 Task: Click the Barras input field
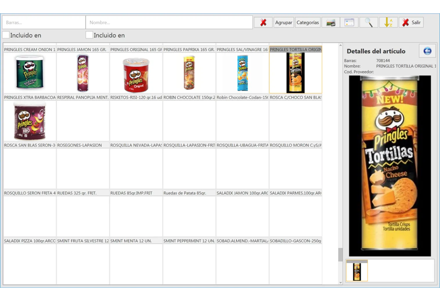click(x=44, y=23)
